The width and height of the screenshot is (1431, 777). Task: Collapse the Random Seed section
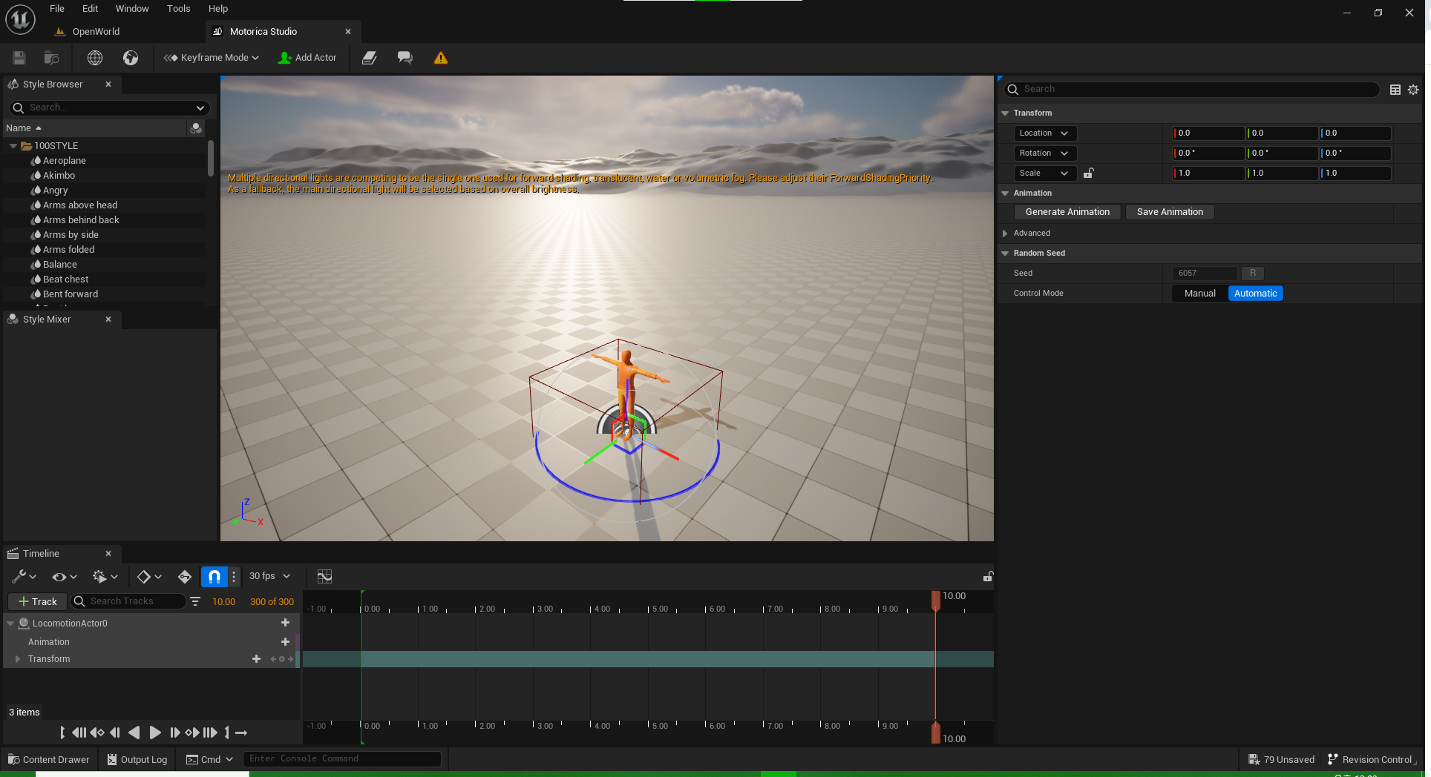pos(1006,254)
